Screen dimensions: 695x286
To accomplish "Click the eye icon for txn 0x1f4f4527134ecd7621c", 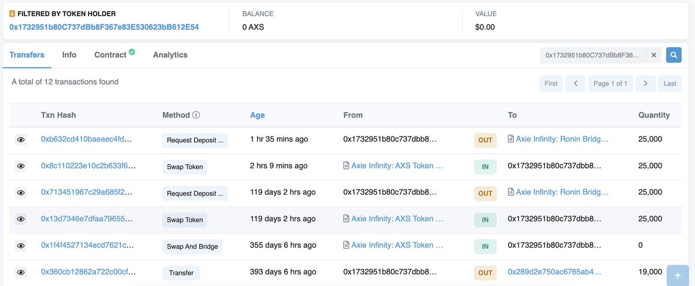I will (x=21, y=246).
